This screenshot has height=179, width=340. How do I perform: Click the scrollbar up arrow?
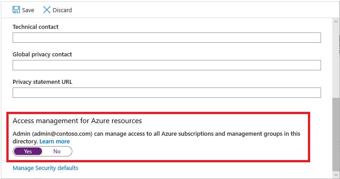tap(336, 22)
